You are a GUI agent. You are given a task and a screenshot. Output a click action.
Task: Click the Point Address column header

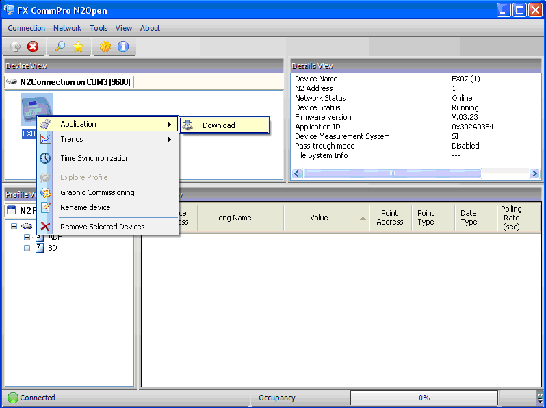coord(389,218)
